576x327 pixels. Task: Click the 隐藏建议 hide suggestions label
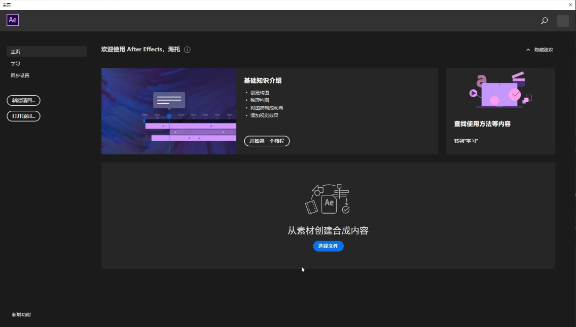[x=544, y=50]
